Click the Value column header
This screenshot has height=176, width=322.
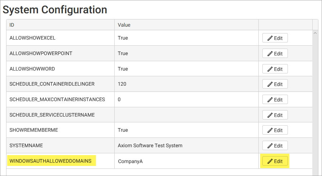click(124, 25)
